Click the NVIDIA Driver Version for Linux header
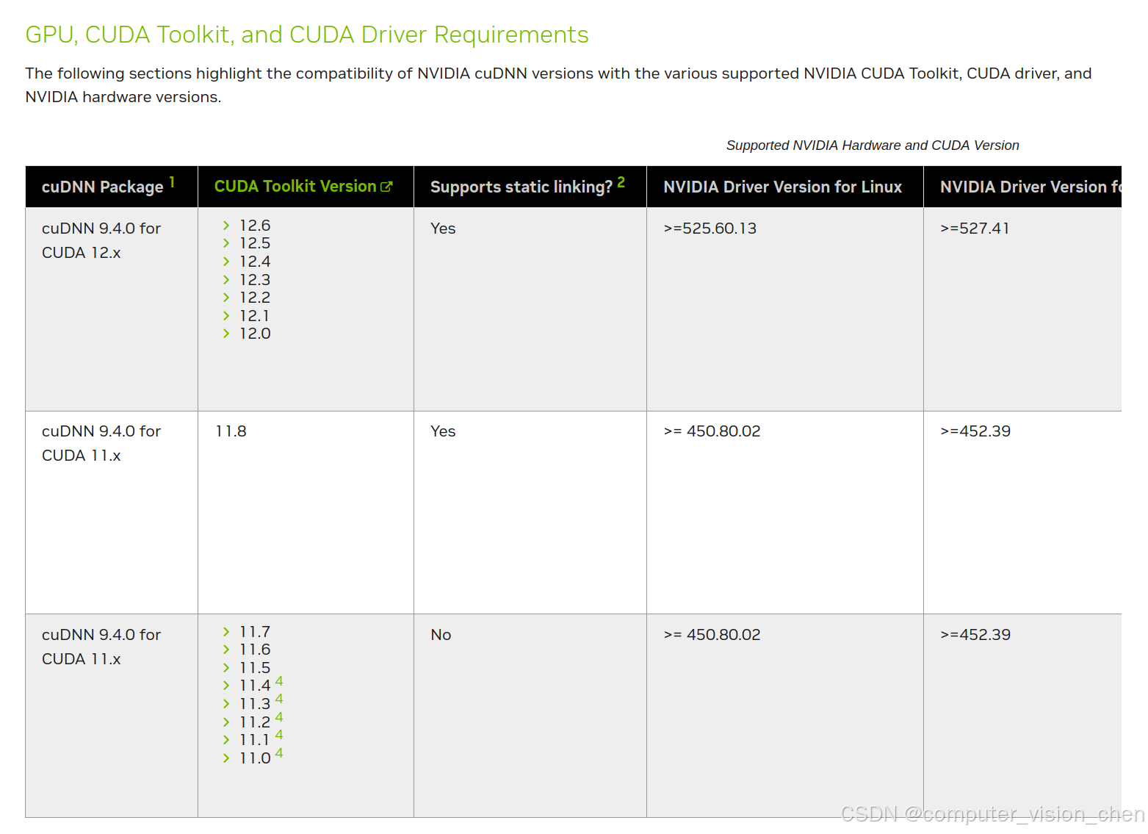The height and width of the screenshot is (834, 1148). coord(785,187)
